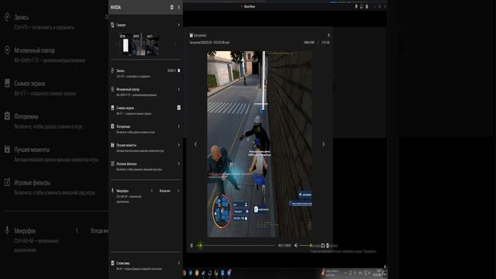Open the last gallery thumbnail clip

152,44
